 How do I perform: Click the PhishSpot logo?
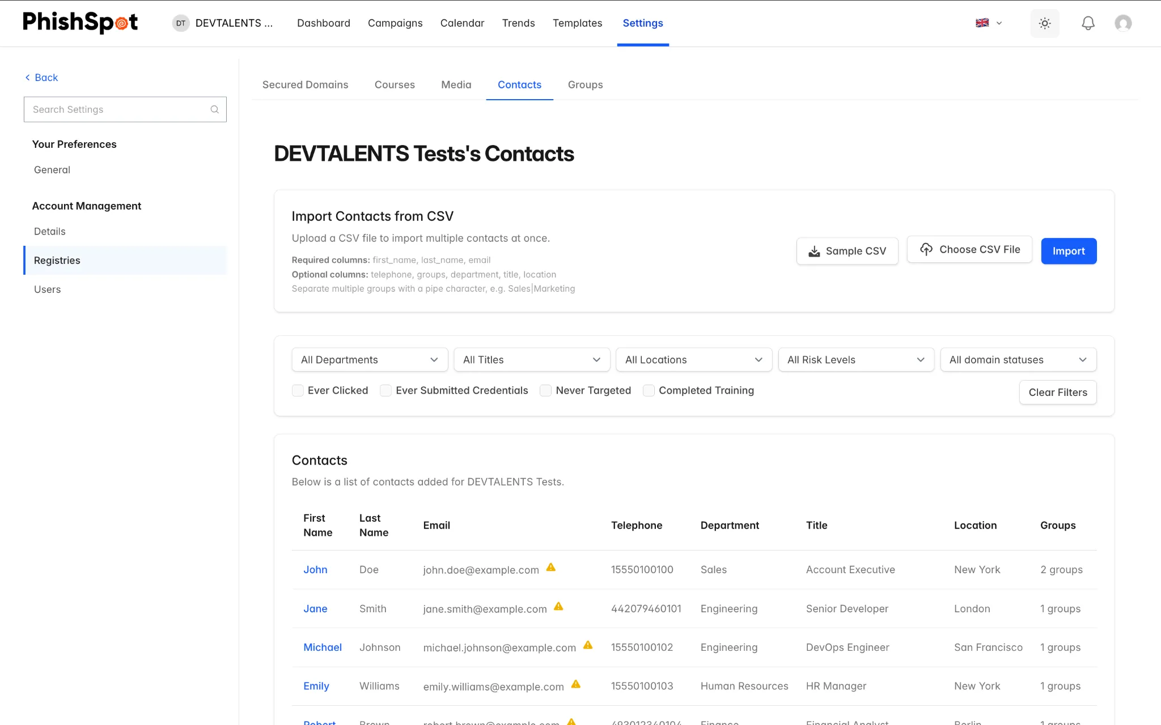point(80,23)
